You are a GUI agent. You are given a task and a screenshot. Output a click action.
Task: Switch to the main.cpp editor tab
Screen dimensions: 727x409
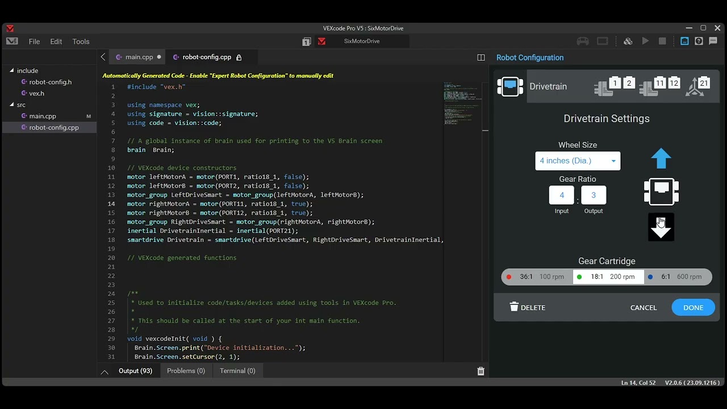139,57
